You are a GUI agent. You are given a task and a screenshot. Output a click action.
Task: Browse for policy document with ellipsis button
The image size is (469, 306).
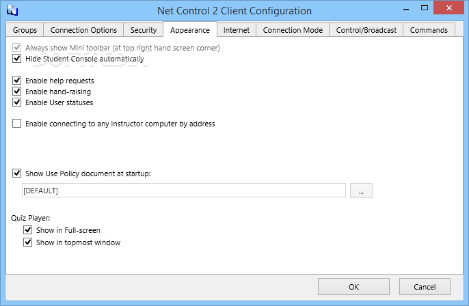coord(361,191)
